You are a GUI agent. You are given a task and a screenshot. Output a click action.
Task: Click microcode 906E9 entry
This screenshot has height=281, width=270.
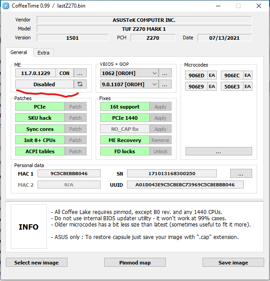[x=196, y=86]
